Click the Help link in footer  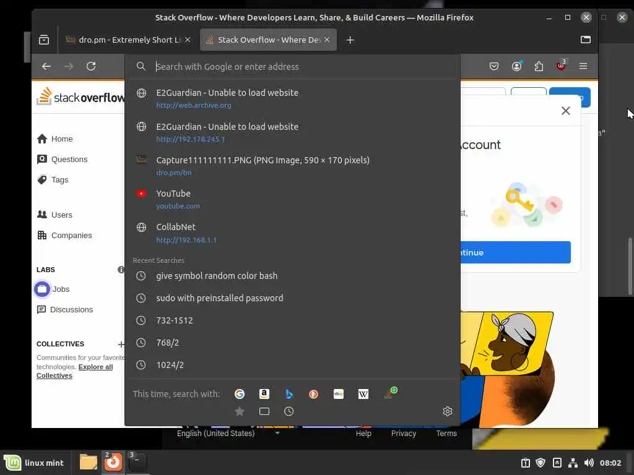(x=363, y=434)
